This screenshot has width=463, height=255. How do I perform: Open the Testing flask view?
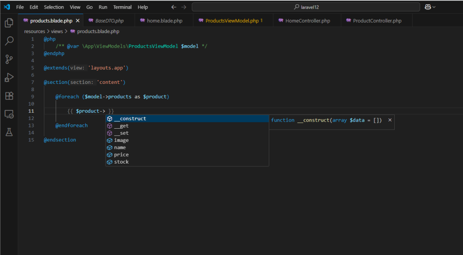9,132
